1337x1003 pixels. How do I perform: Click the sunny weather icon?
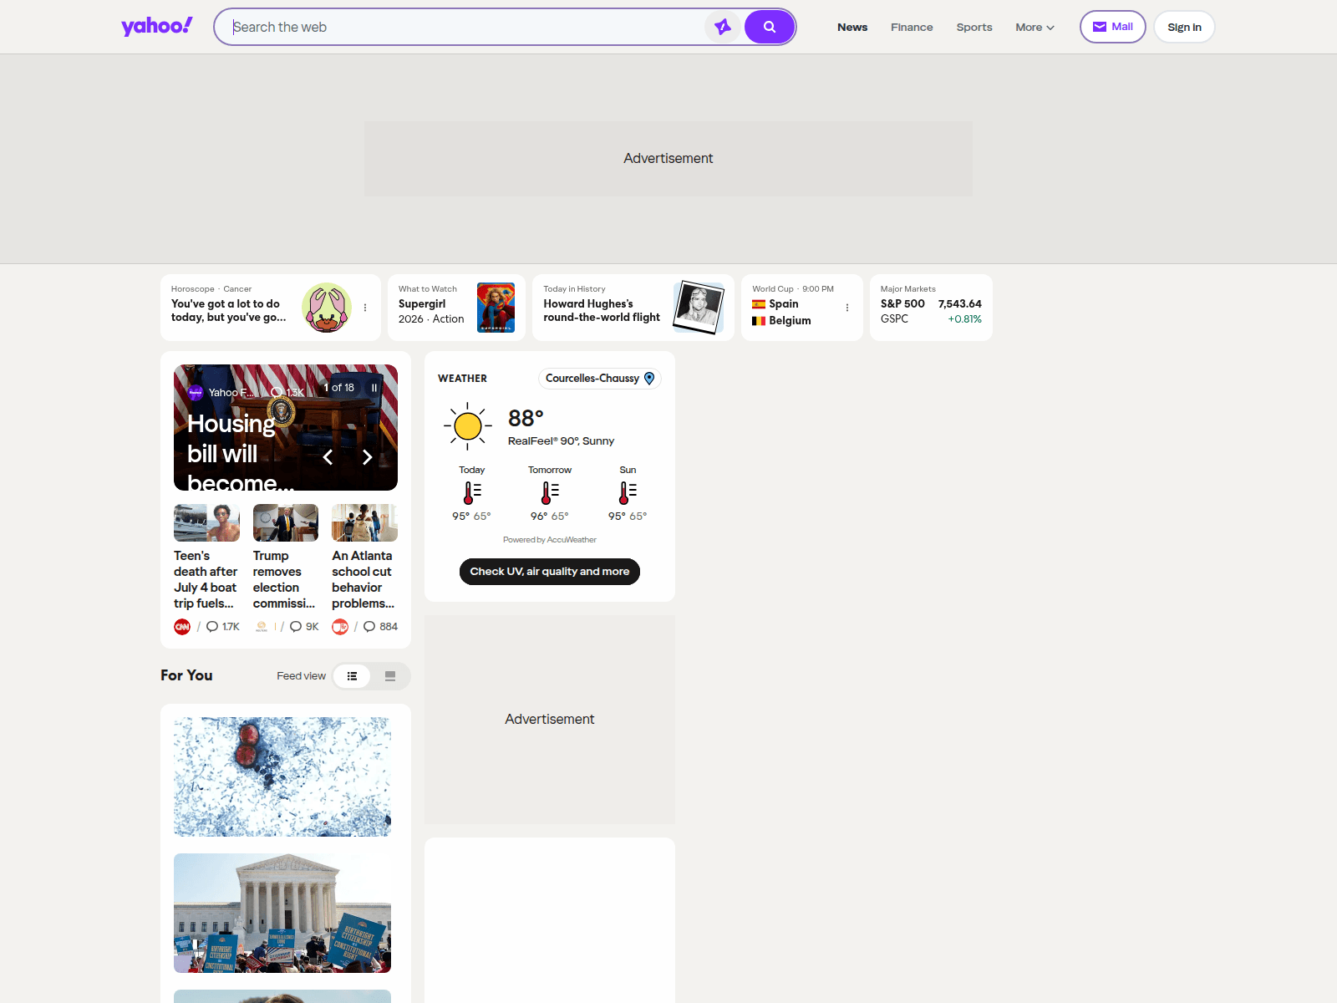point(468,426)
